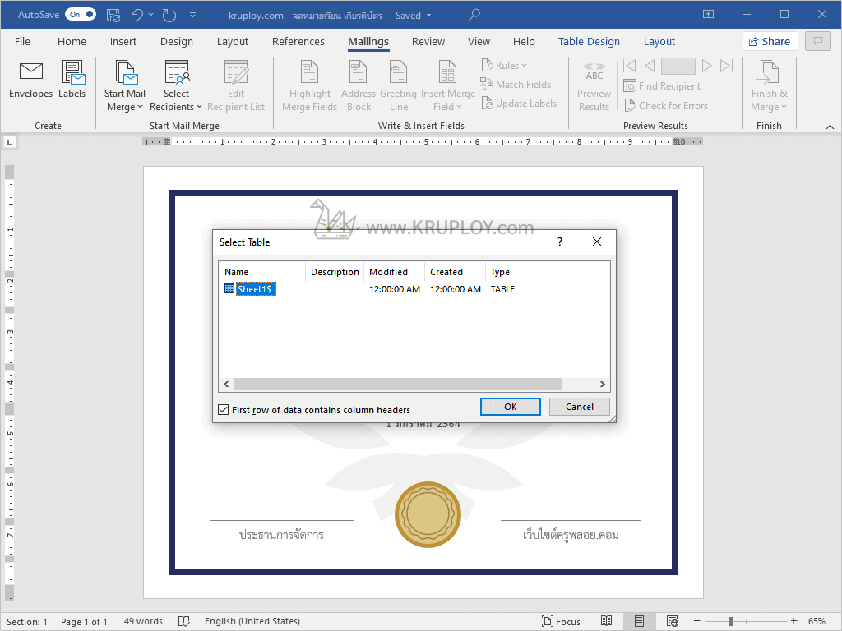Go to previous record arrow
The image size is (842, 631).
pos(650,66)
